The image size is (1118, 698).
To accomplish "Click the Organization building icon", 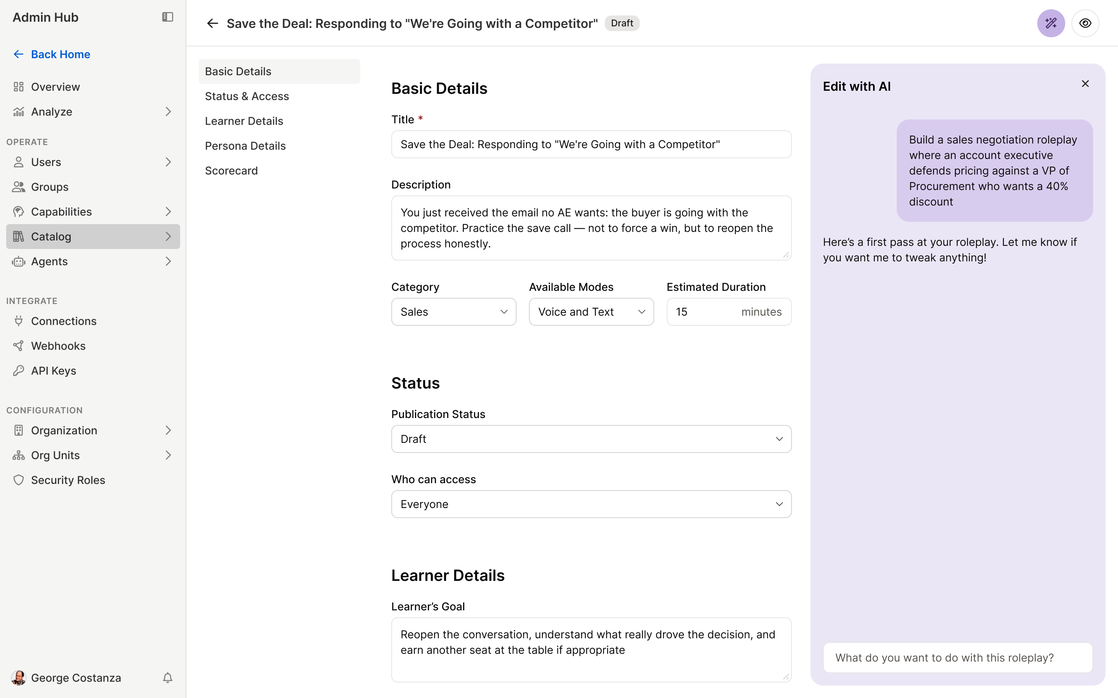I will 19,430.
